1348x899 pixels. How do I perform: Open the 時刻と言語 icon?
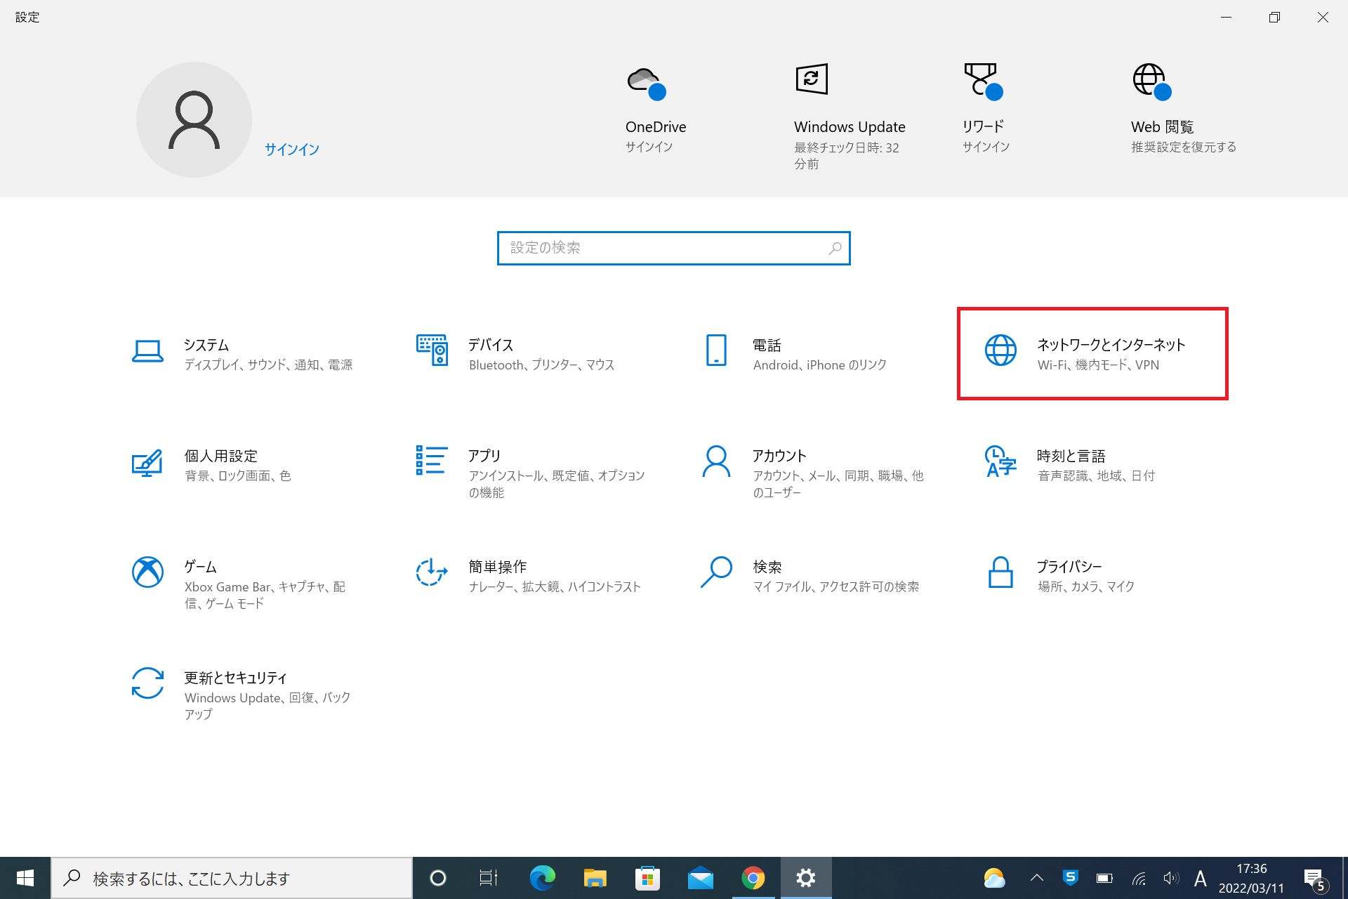point(1000,461)
